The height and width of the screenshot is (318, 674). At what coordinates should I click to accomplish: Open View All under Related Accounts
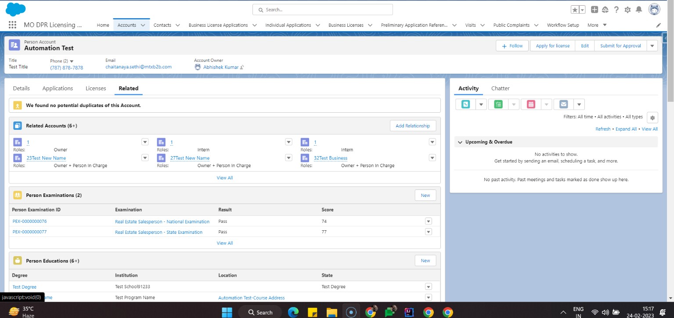pos(224,178)
